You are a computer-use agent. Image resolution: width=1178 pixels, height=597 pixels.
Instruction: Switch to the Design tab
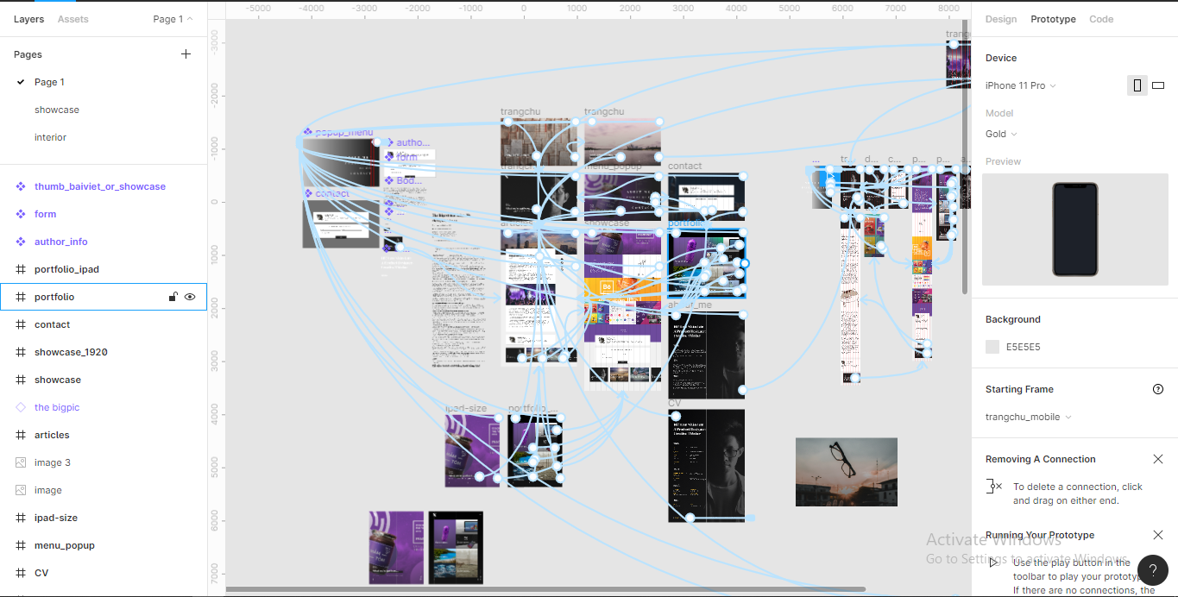tap(1001, 19)
